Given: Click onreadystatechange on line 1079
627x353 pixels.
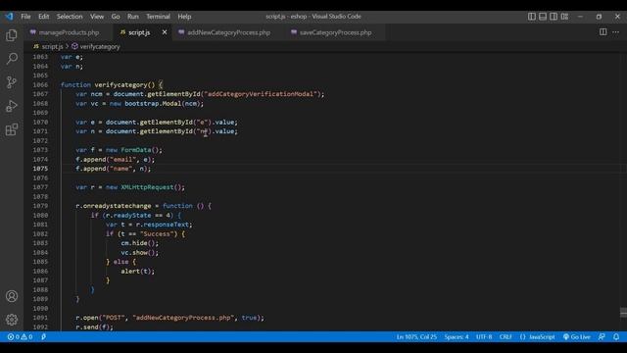Looking at the screenshot, I should coord(117,206).
